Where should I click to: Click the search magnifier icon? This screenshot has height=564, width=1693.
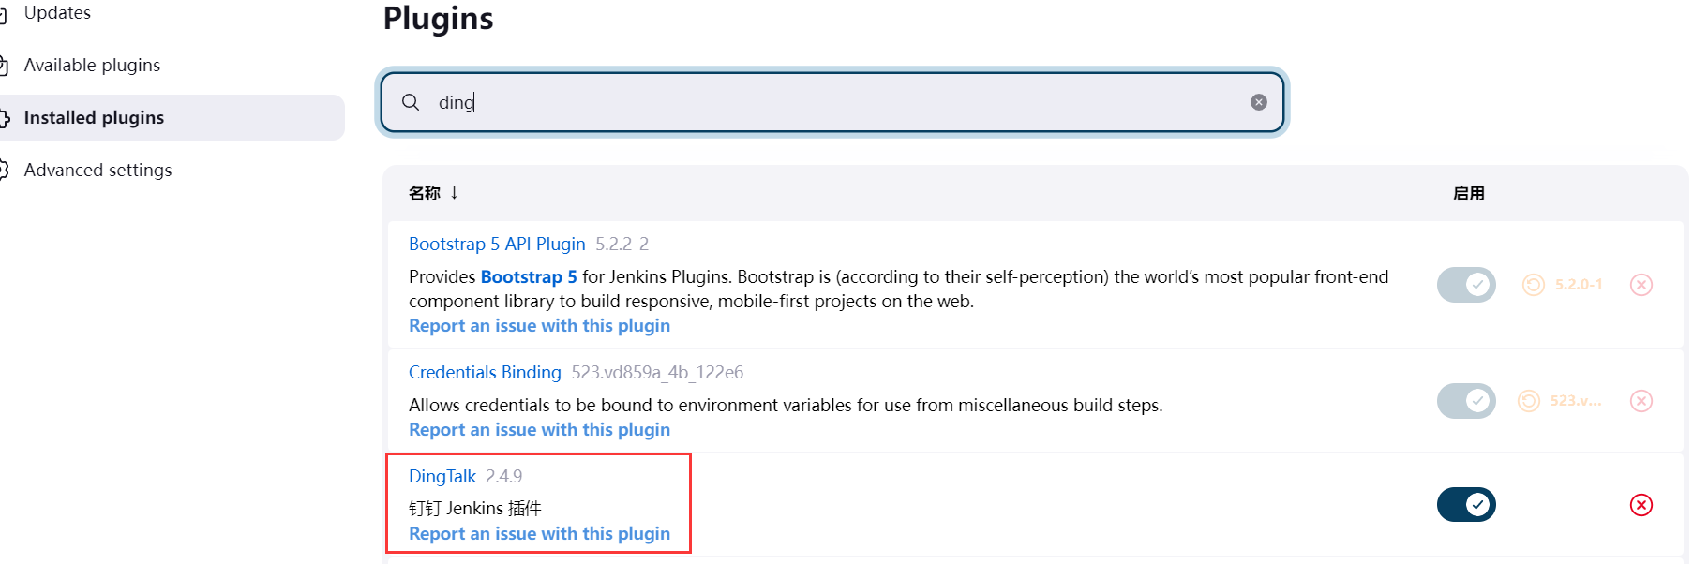tap(411, 102)
